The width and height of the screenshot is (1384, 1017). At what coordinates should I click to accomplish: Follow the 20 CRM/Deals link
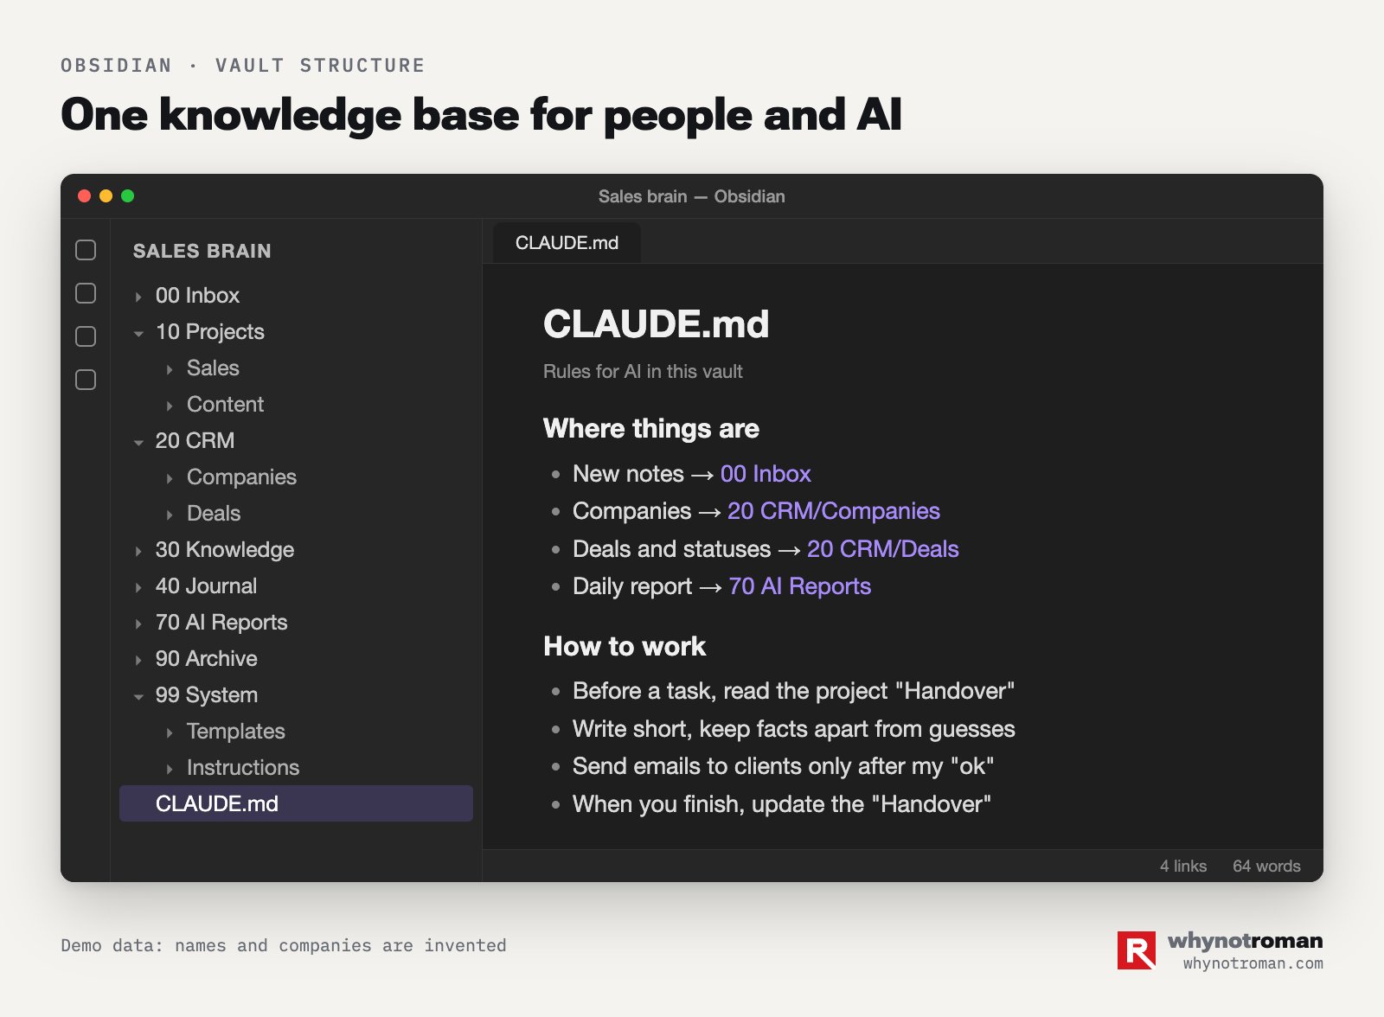[x=883, y=549]
